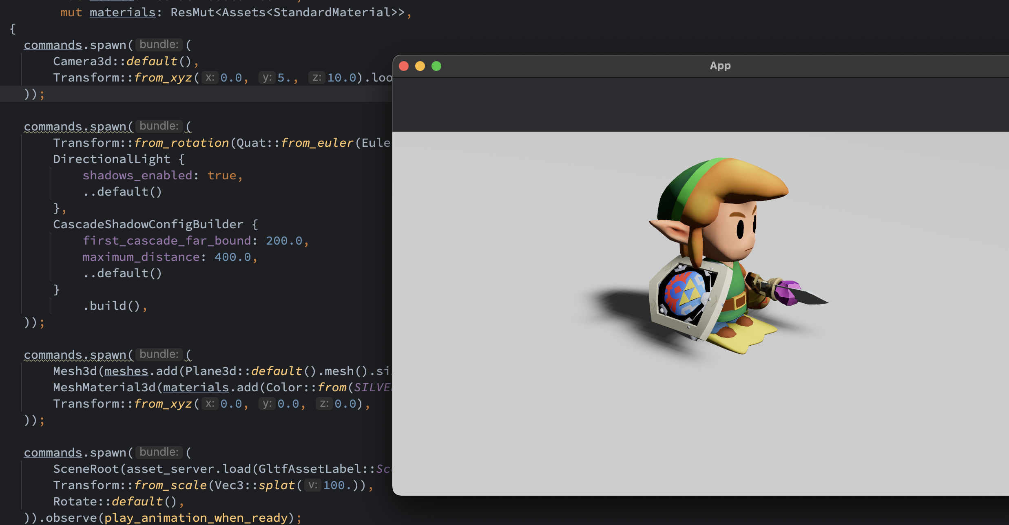Click the StandardMaterial type in parameter list
Viewport: 1009px width, 525px height.
pyautogui.click(x=332, y=12)
